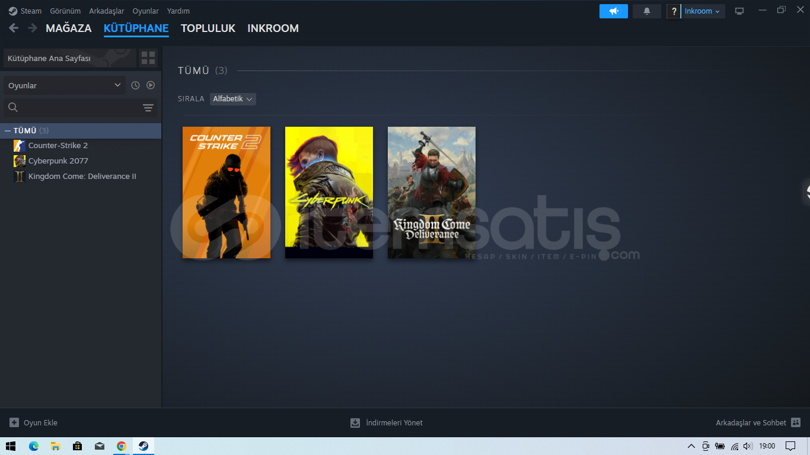Image resolution: width=810 pixels, height=455 pixels.
Task: Open Windows Start menu
Action: tap(11, 446)
